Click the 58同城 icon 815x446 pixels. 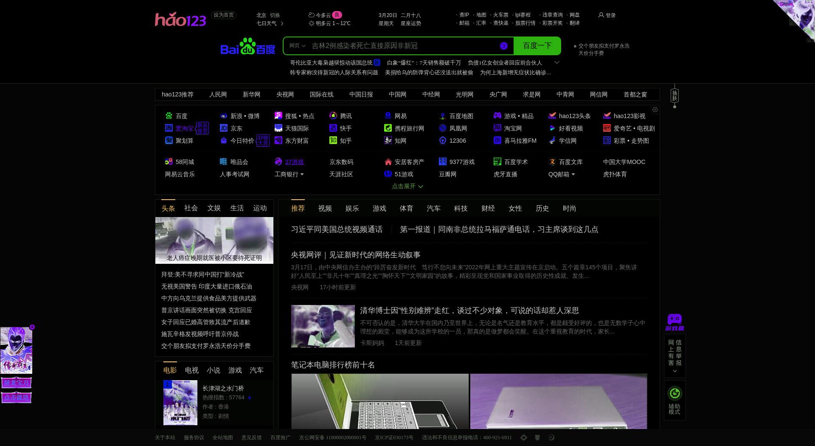click(169, 161)
